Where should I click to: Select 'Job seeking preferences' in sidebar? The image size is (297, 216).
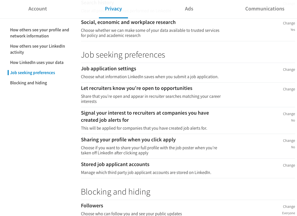[33, 73]
